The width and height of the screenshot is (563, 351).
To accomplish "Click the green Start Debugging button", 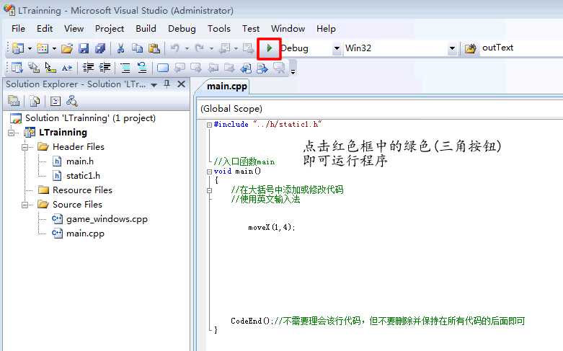I will [269, 48].
